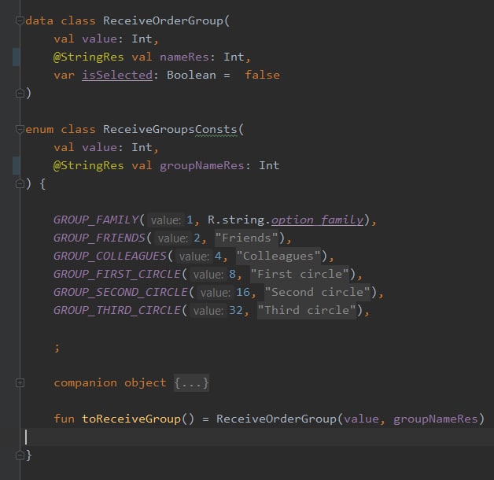Screen dimensions: 494x480
Task: Click the companion keyword
Action: point(85,382)
